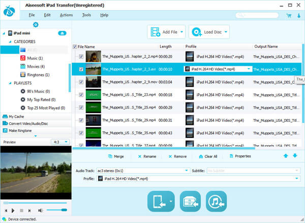
Task: Uncheck the chapter_2_9.mov file checkbox
Action: tap(81, 82)
